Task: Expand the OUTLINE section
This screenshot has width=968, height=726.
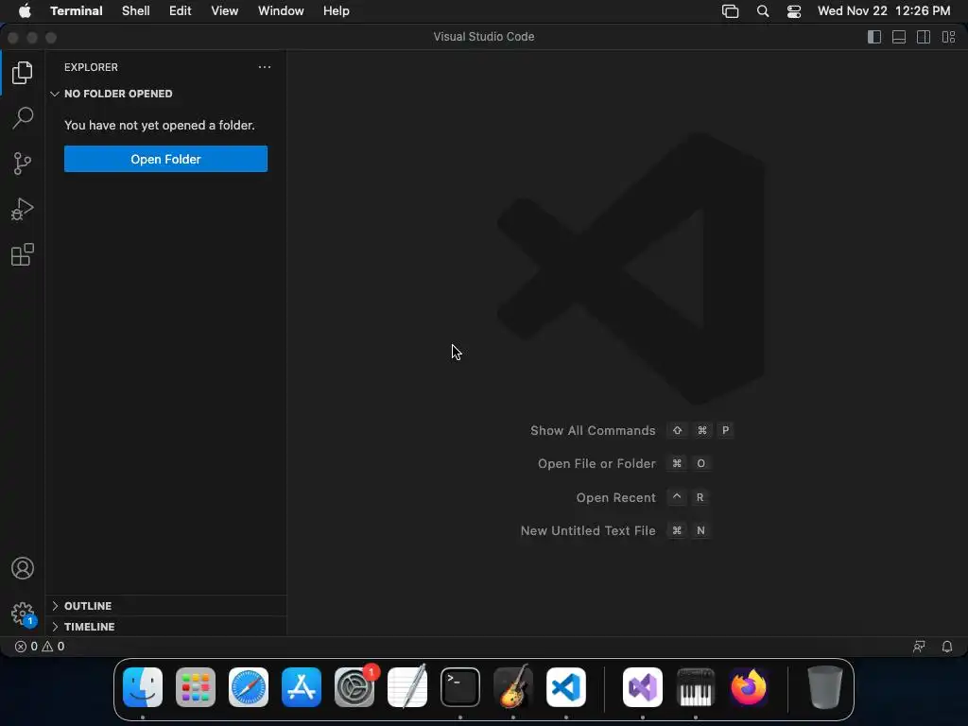Action: pyautogui.click(x=165, y=606)
